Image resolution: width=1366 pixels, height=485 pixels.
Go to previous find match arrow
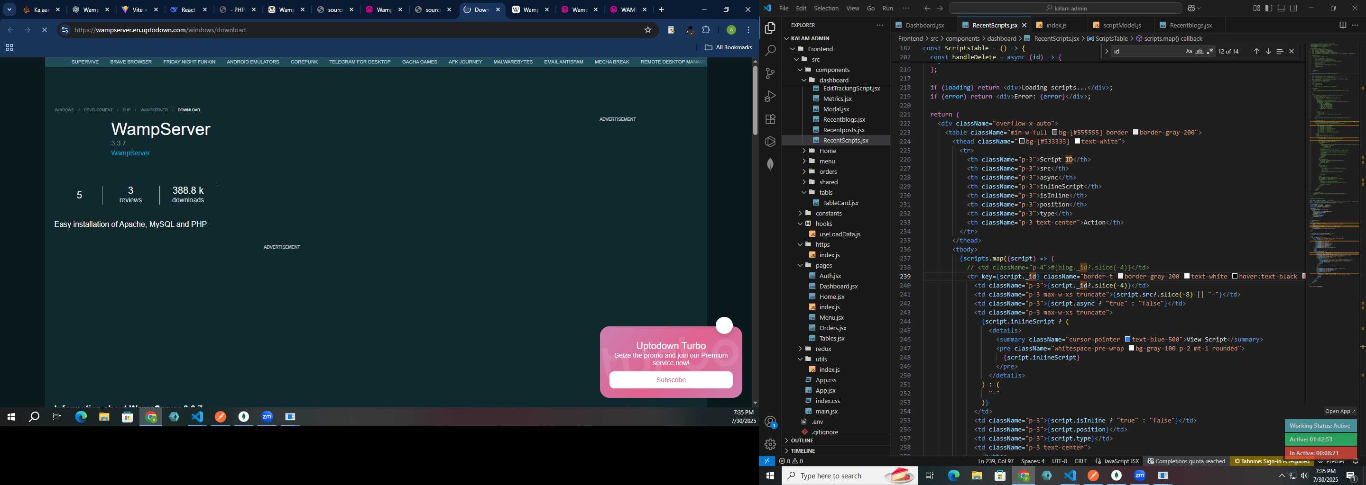(x=1256, y=51)
